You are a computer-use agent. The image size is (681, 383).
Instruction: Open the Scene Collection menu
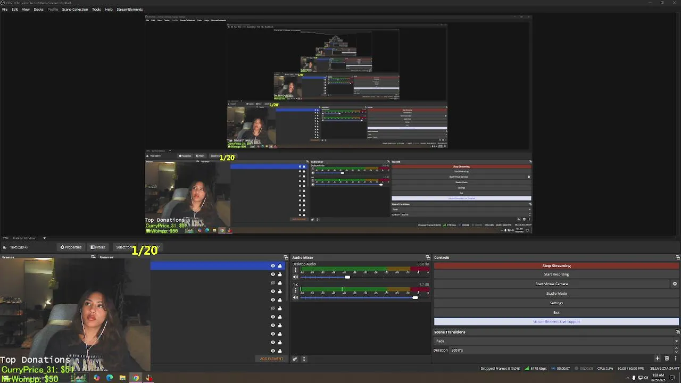coord(75,9)
